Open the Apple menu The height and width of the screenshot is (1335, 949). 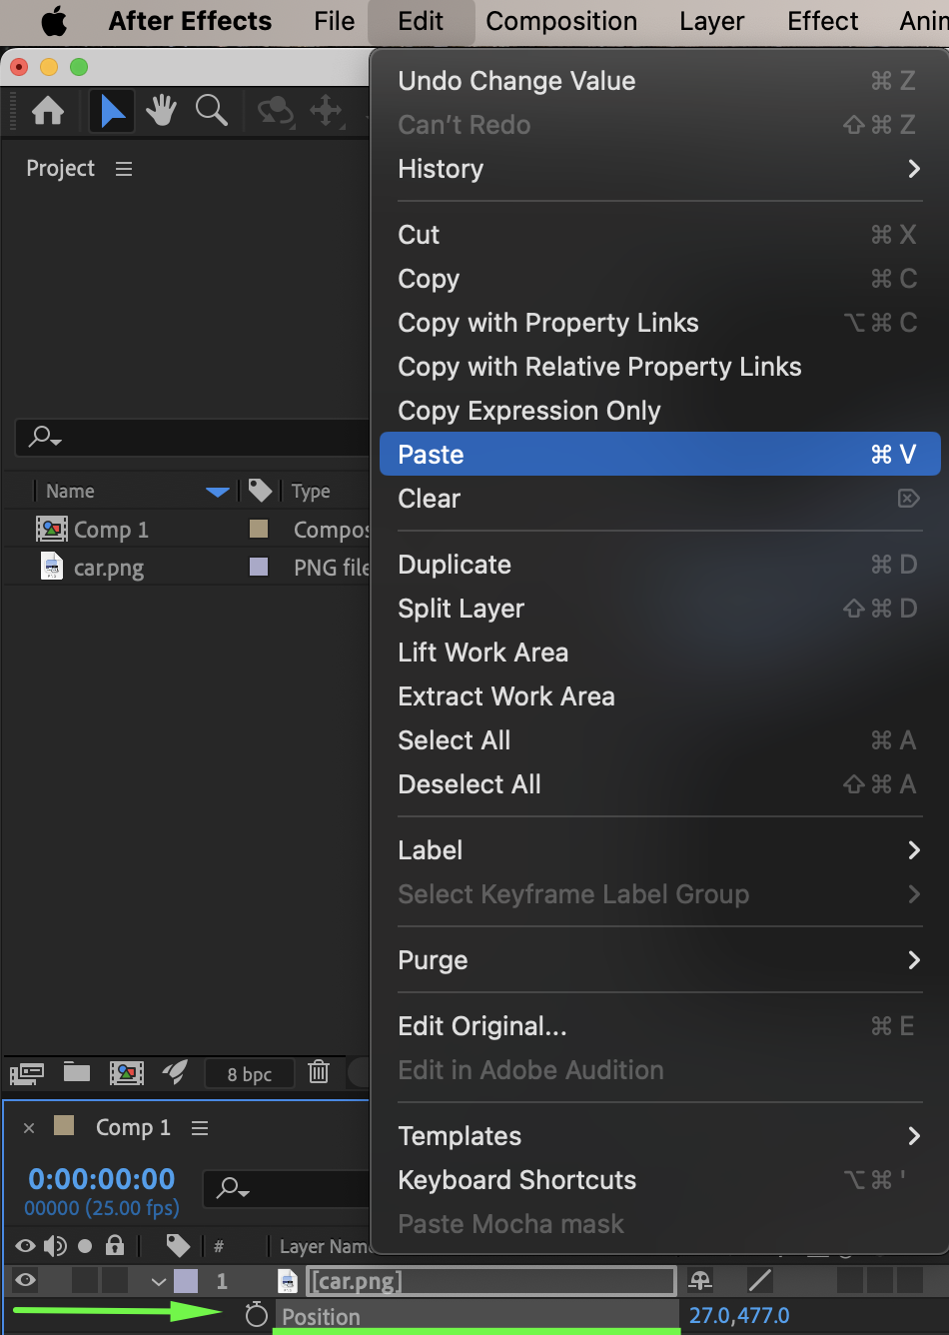[x=54, y=21]
